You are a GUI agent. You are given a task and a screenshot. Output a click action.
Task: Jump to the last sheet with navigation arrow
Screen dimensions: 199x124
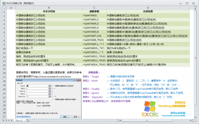coord(12,120)
